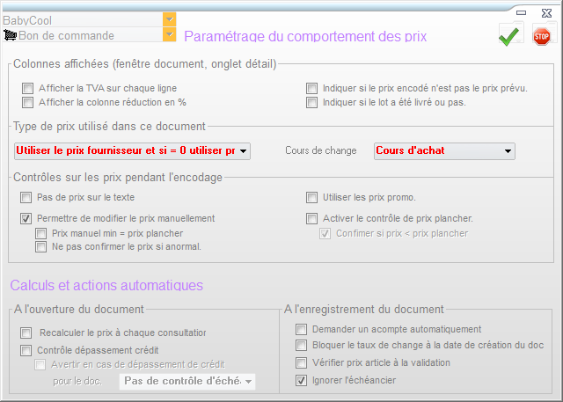Open the Bon de commande dropdown
Image resolution: width=563 pixels, height=402 pixels.
coord(169,35)
